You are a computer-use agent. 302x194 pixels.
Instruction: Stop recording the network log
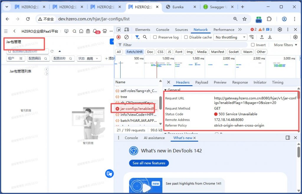pyautogui.click(x=119, y=37)
